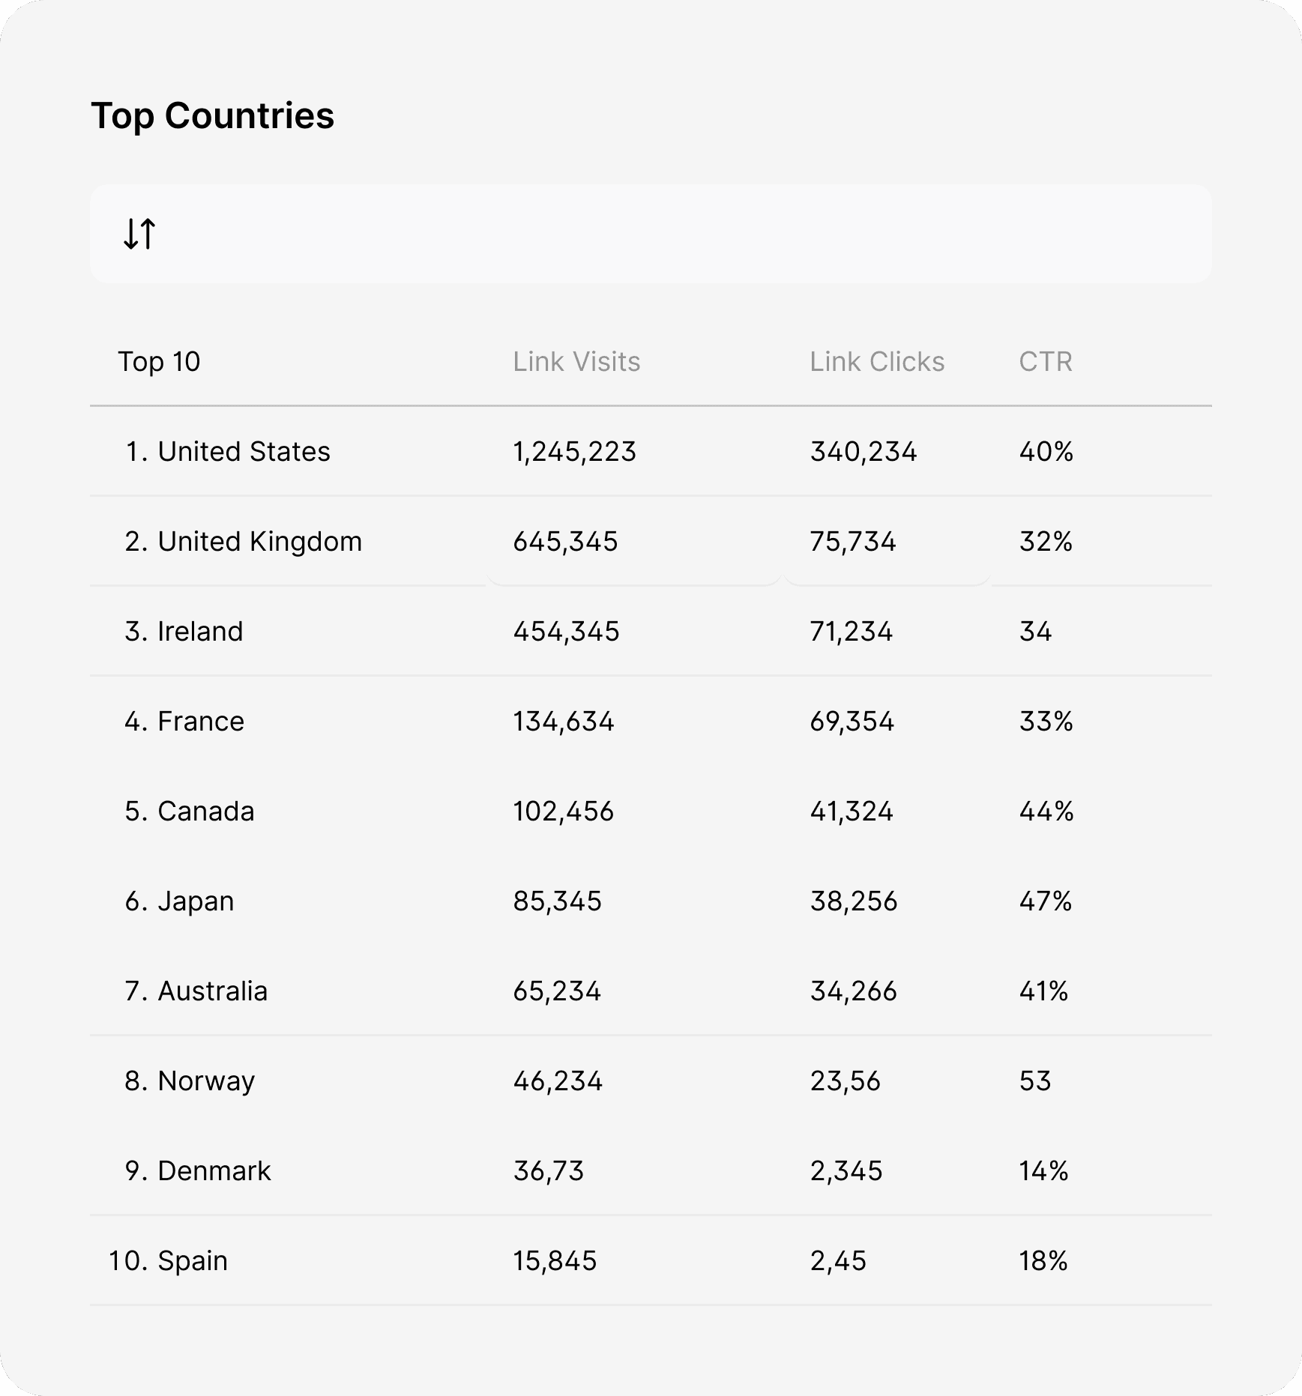Viewport: 1302px width, 1396px height.
Task: Select the United Kingdom row
Action: click(259, 542)
